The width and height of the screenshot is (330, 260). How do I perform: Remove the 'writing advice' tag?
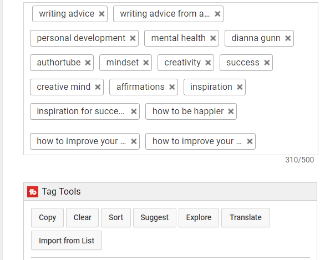(x=101, y=14)
